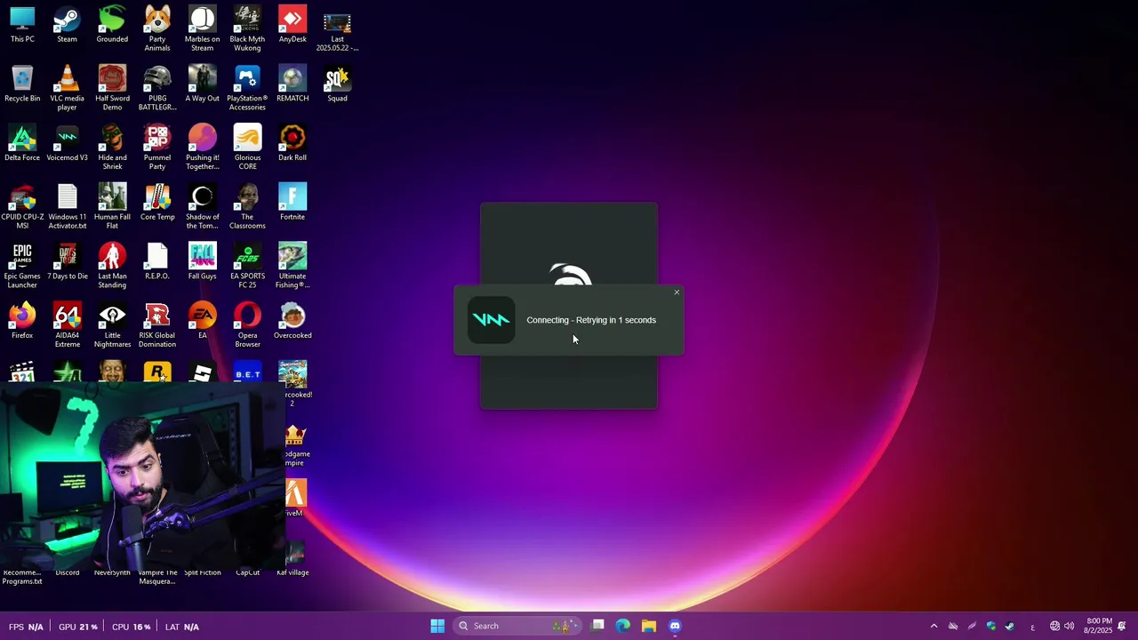The width and height of the screenshot is (1138, 640).
Task: Open Firefox from the desktop
Action: (x=22, y=321)
